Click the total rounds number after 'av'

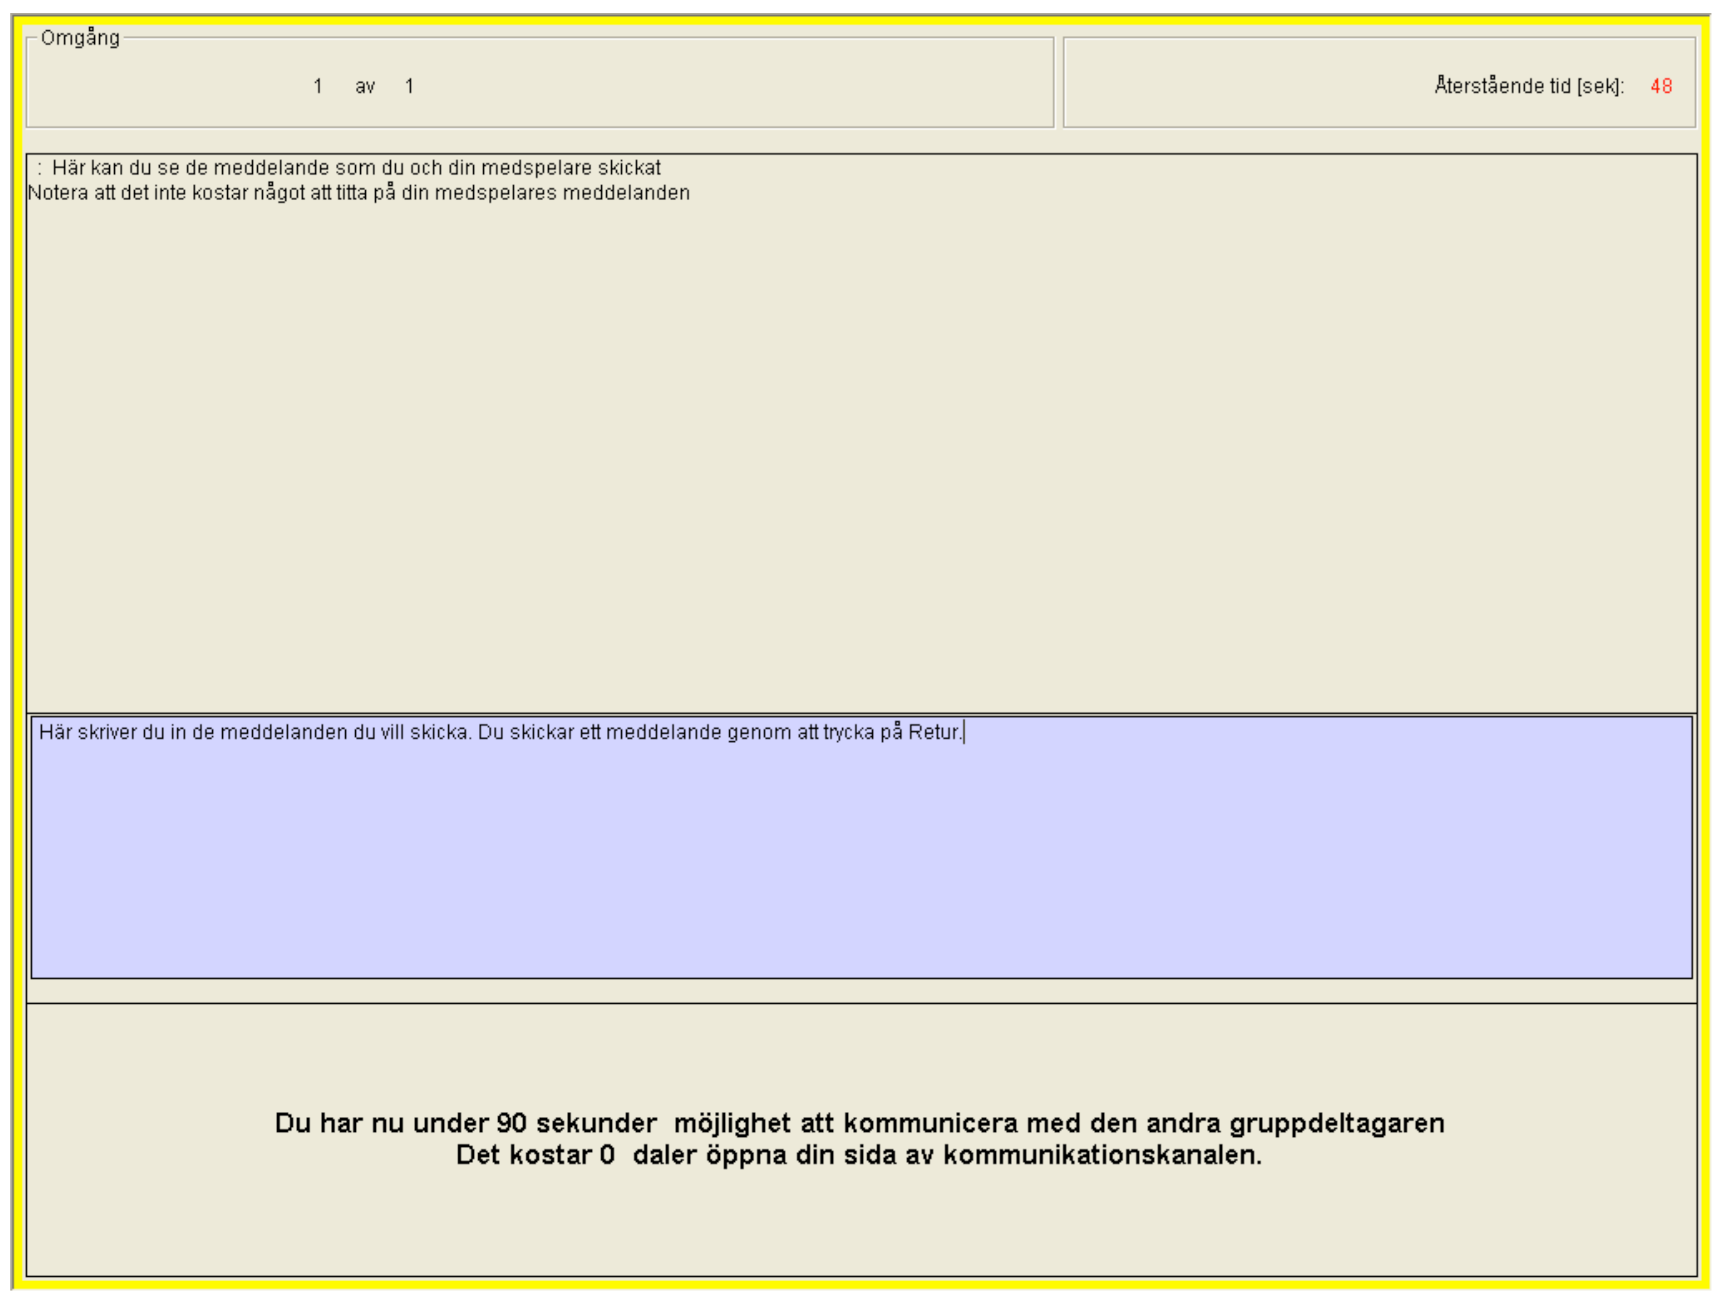[409, 86]
